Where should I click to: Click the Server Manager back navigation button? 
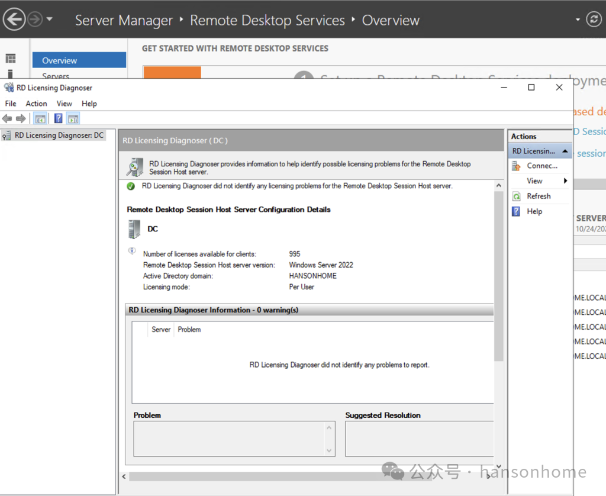click(x=14, y=20)
